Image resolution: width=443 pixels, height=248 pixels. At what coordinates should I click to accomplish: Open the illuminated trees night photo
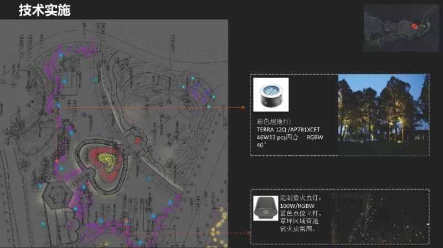click(x=383, y=115)
